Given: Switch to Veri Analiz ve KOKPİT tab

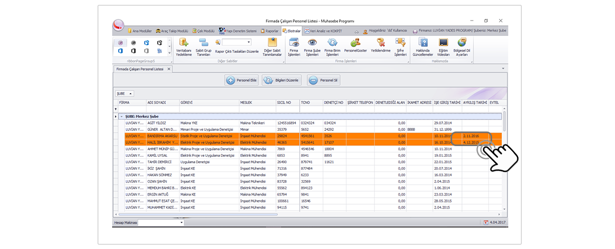Looking at the screenshot, I should tap(324, 31).
